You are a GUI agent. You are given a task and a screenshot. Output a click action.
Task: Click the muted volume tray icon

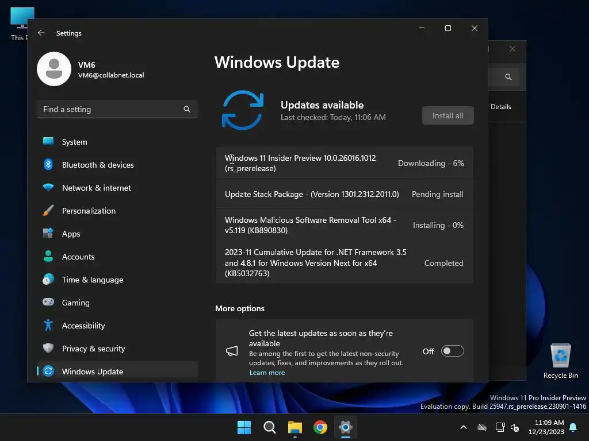click(515, 427)
